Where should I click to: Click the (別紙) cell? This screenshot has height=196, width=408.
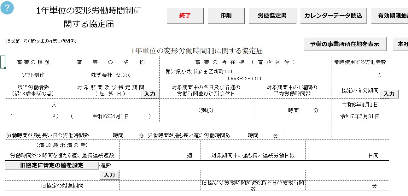pyautogui.click(x=206, y=110)
